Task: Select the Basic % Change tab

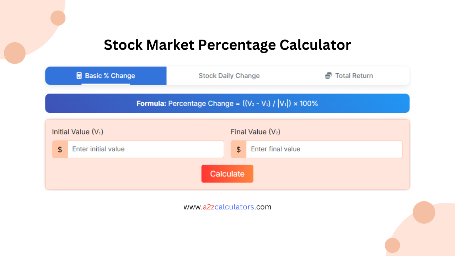Action: (x=106, y=75)
